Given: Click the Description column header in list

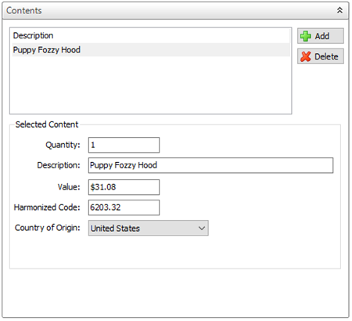Looking at the screenshot, I should (x=33, y=35).
